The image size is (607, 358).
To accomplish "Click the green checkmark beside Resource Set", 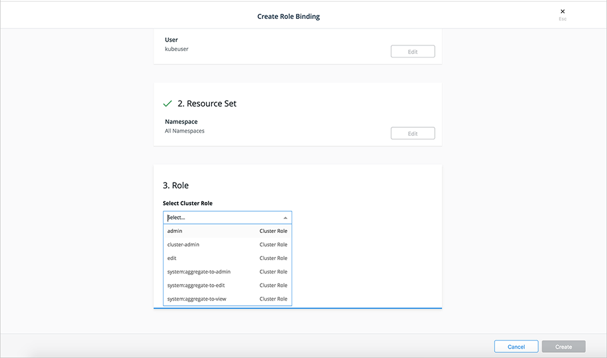I will [x=168, y=104].
